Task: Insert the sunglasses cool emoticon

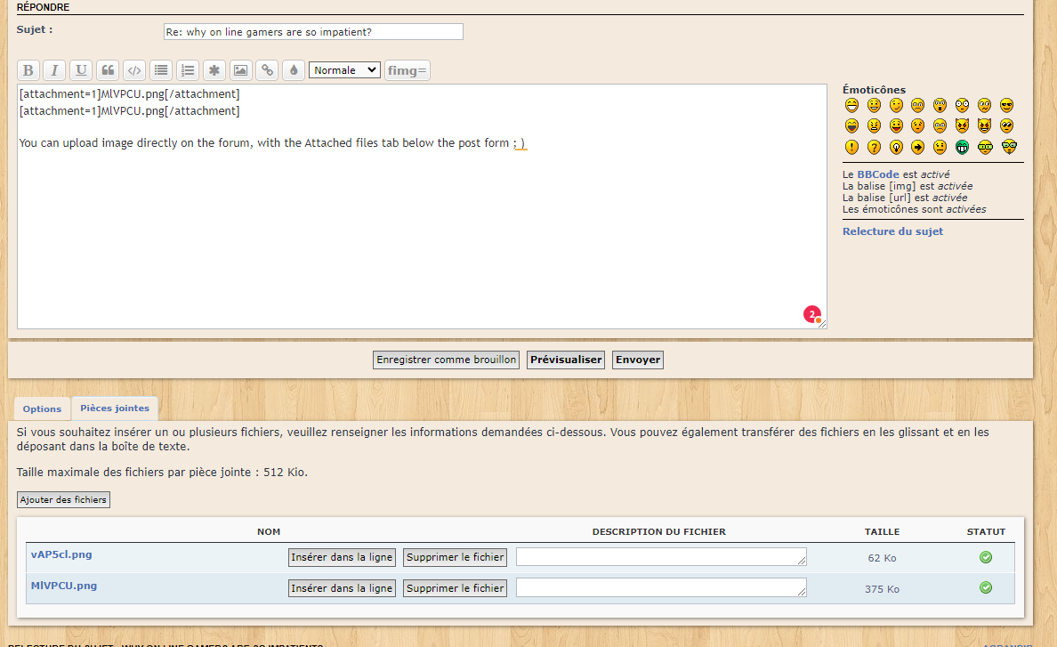Action: 1006,105
